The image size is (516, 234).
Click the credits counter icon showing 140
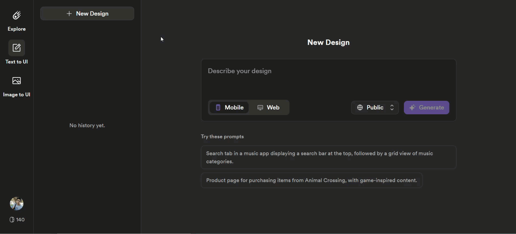point(12,220)
